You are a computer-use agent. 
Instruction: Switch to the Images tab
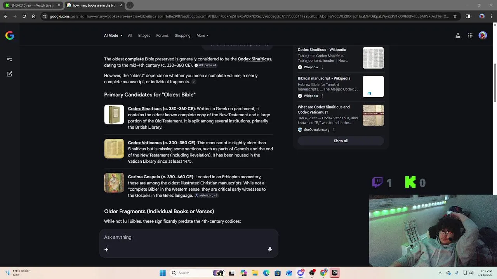pyautogui.click(x=144, y=35)
